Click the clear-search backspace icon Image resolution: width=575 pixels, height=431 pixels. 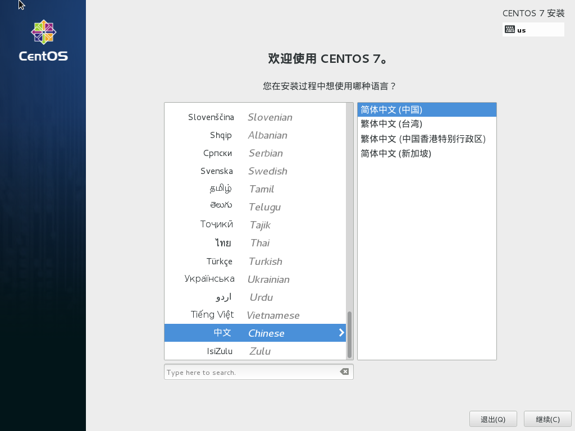point(344,372)
